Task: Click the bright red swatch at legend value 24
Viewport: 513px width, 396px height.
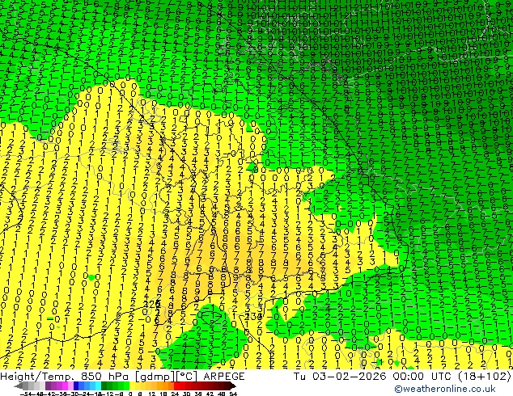Action: pos(176,385)
